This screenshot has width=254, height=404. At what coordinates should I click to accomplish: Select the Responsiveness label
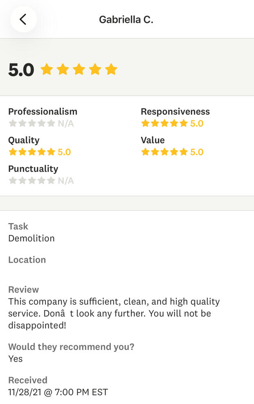[175, 112]
